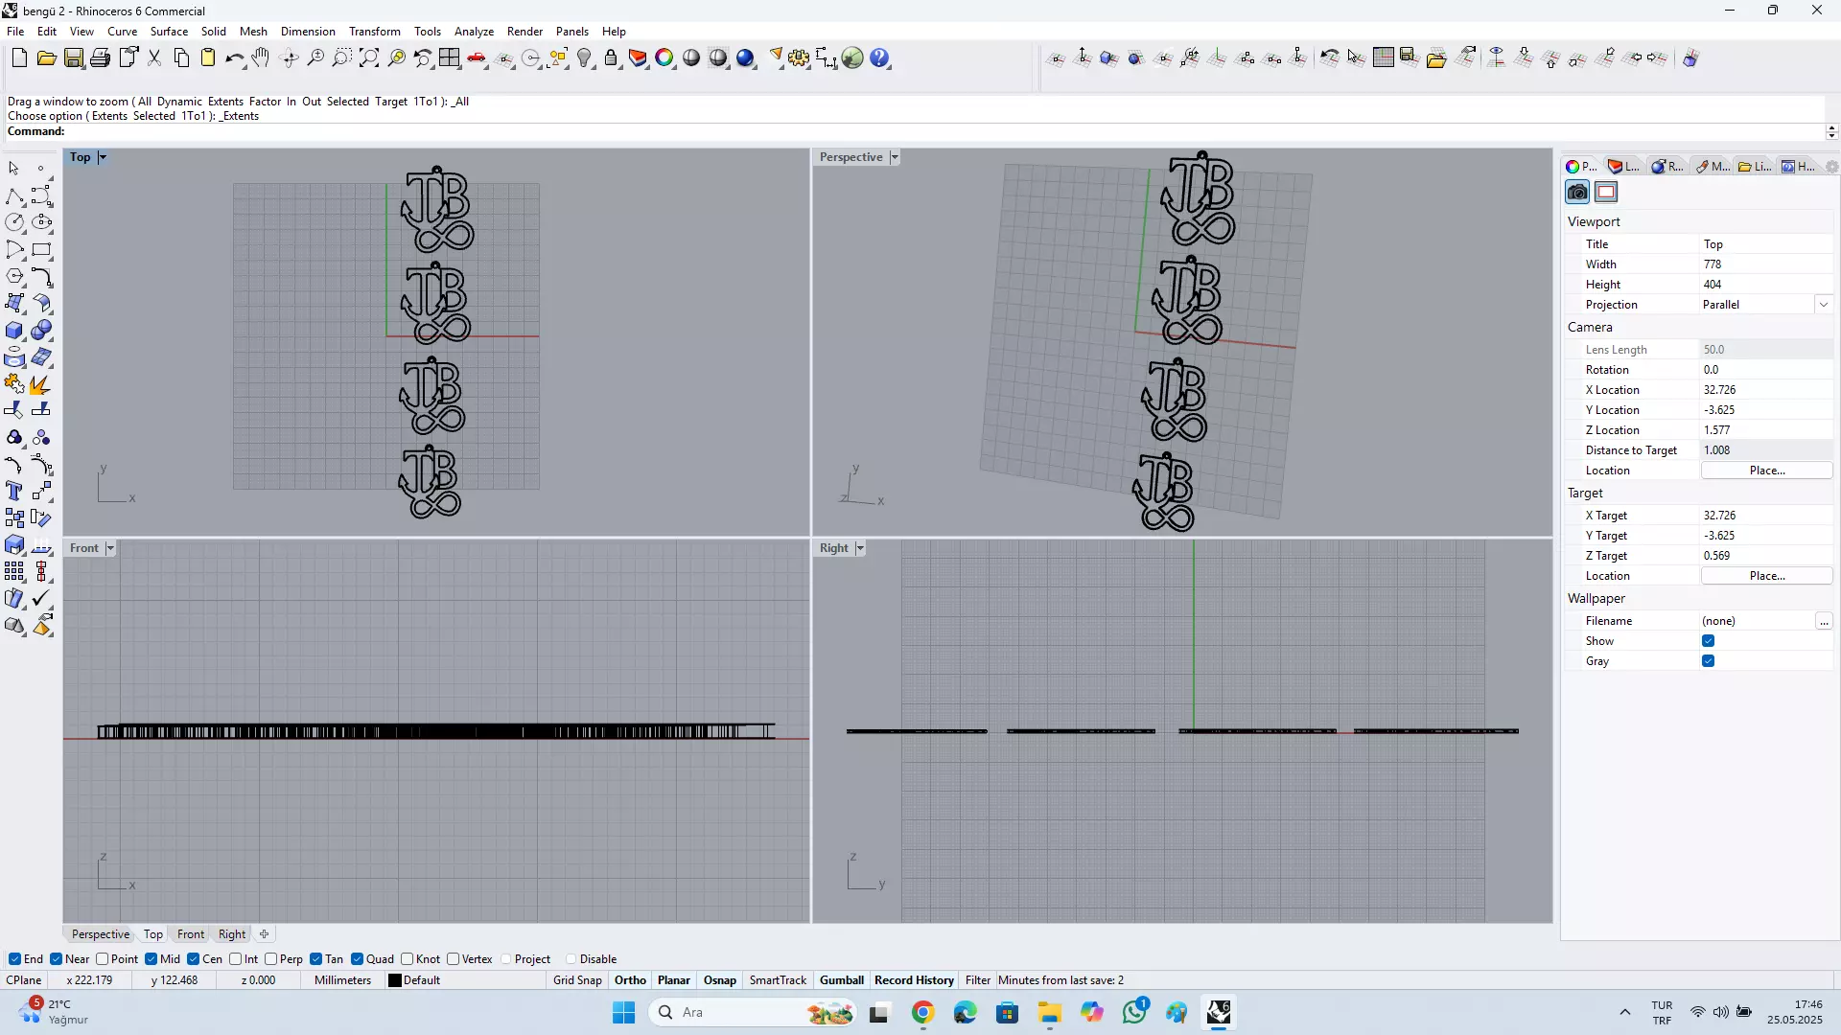The width and height of the screenshot is (1841, 1035).
Task: Click the Camera Location Place button
Action: pos(1766,471)
